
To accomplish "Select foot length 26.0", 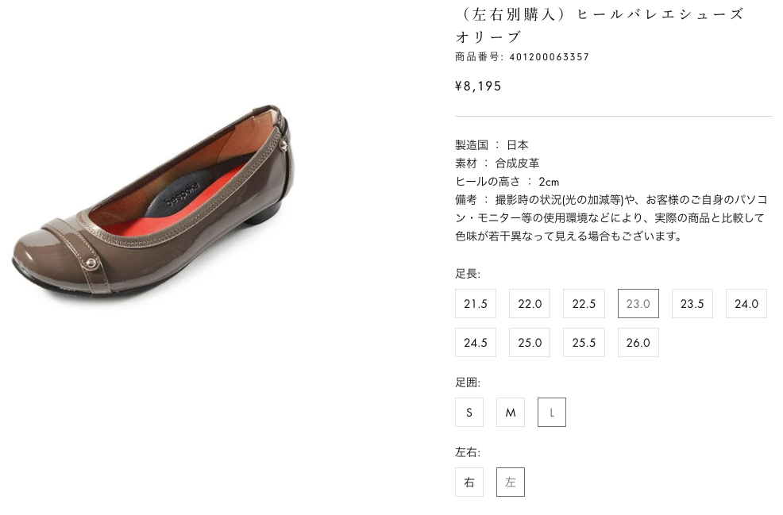I will [638, 342].
